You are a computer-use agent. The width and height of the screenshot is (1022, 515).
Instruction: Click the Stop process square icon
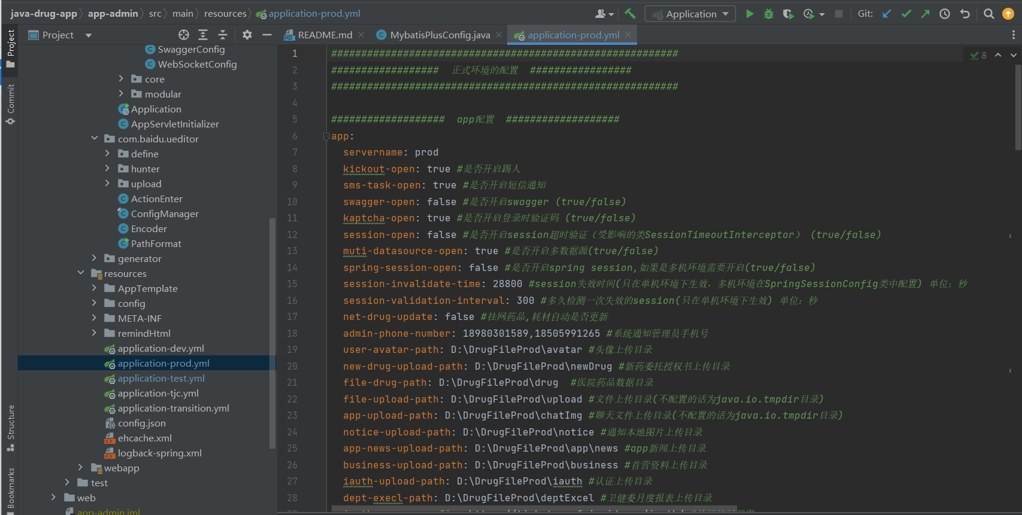(839, 13)
